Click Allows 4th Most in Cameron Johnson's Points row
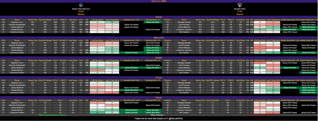The image size is (318, 121). click(x=290, y=30)
